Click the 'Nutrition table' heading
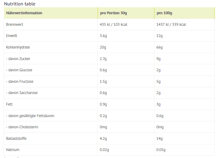Image resolution: width=218 pixels, height=158 pixels. coord(19,4)
